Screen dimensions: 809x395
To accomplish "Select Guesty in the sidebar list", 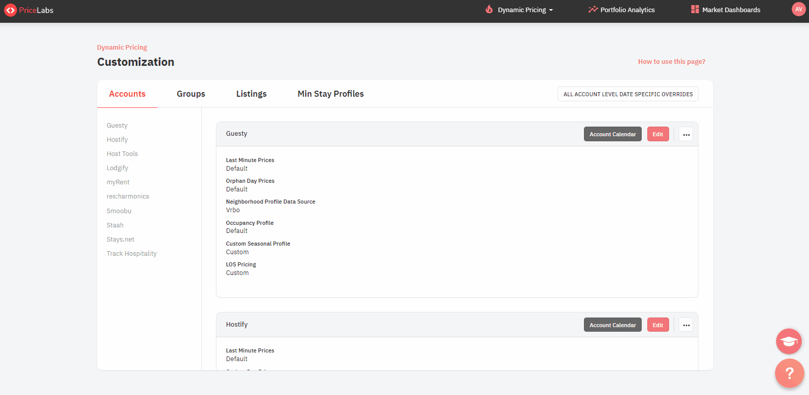I will pos(117,126).
